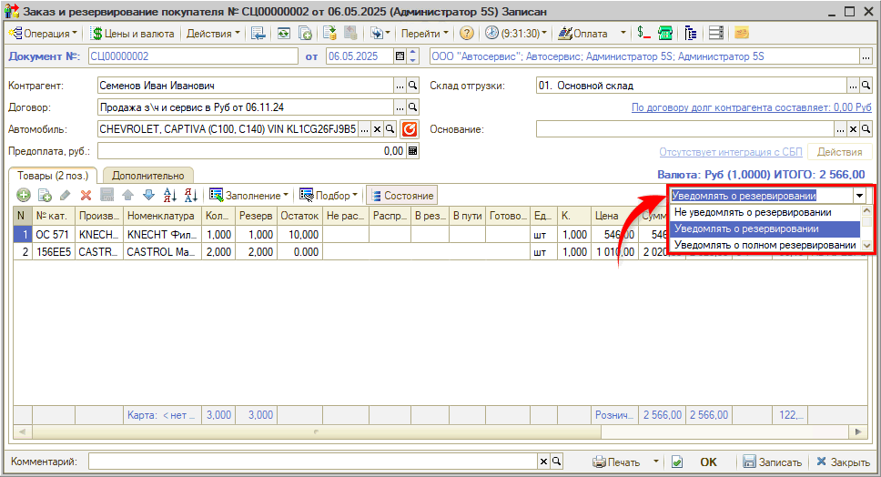Delete the selected row with the red X
881x477 pixels.
(x=86, y=195)
